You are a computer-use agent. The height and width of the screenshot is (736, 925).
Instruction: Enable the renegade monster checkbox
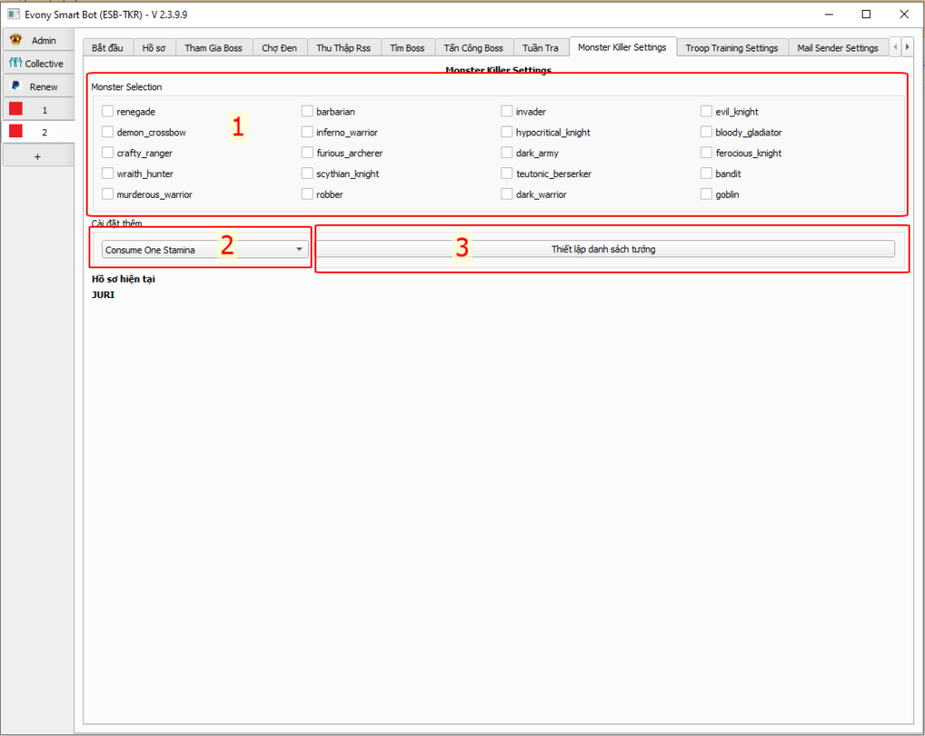tap(108, 112)
